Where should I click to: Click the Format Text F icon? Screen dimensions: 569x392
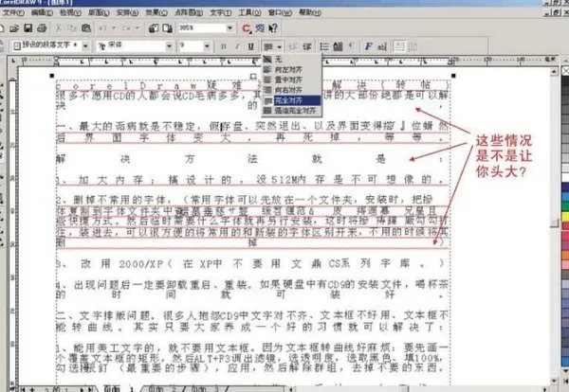[368, 46]
